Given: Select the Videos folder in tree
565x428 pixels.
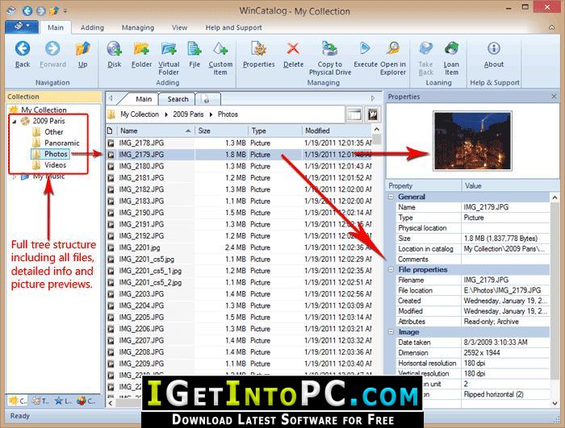Looking at the screenshot, I should click(x=55, y=165).
